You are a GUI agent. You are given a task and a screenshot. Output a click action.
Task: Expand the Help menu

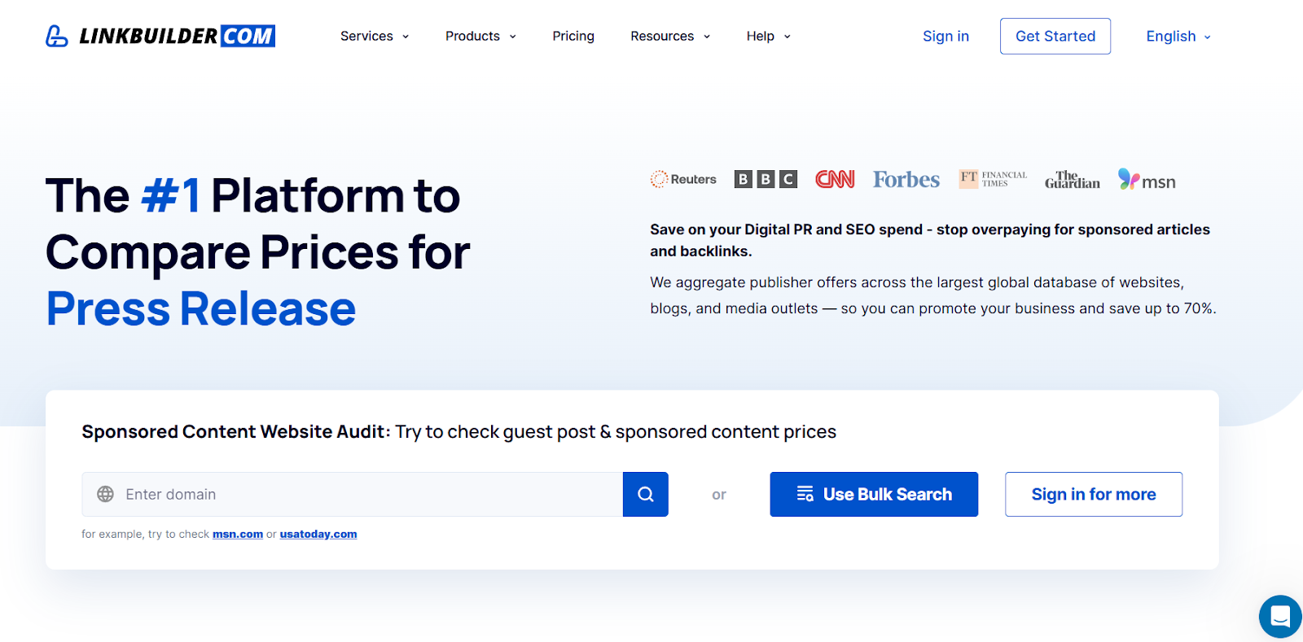(769, 36)
